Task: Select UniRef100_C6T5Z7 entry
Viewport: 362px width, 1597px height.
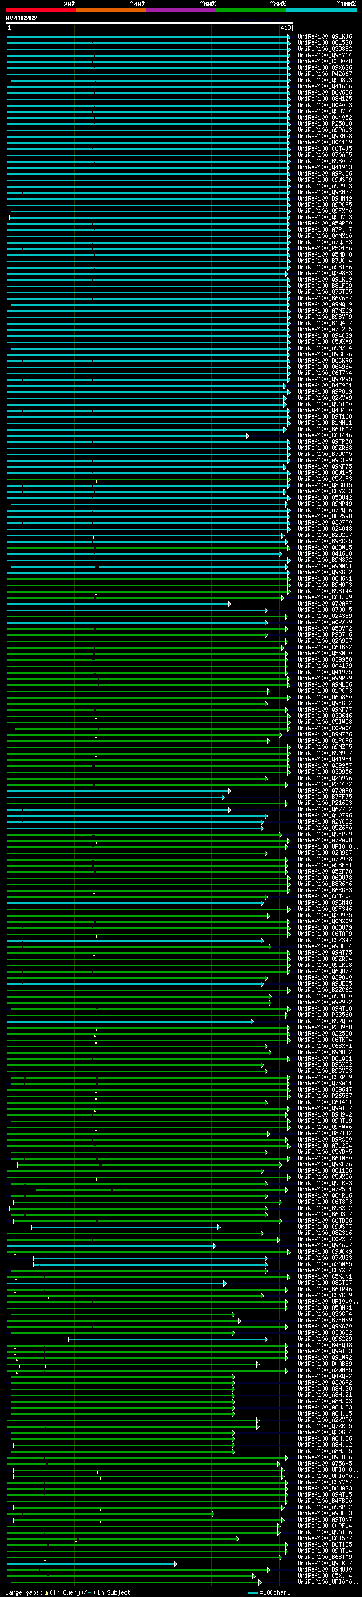Action: pos(325,1538)
